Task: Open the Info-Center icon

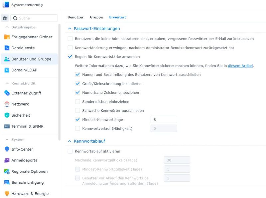Action: pos(7,149)
